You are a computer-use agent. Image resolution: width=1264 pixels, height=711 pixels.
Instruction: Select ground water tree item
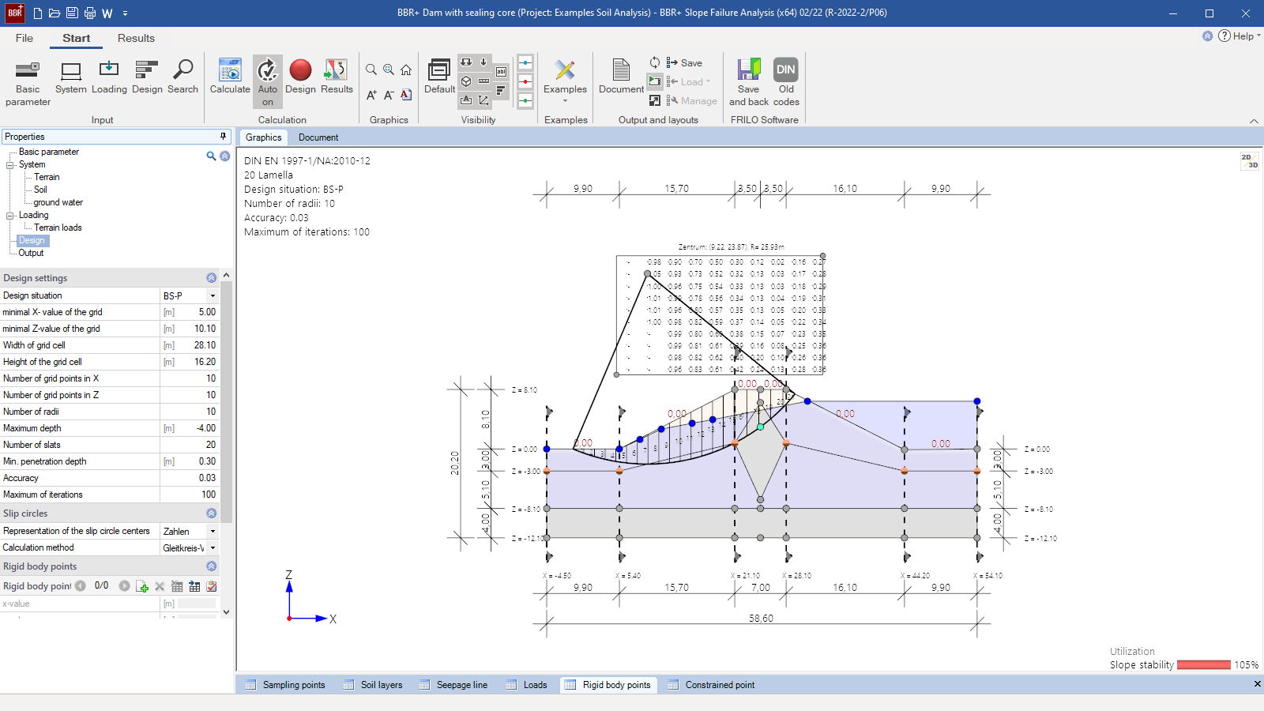click(x=58, y=202)
